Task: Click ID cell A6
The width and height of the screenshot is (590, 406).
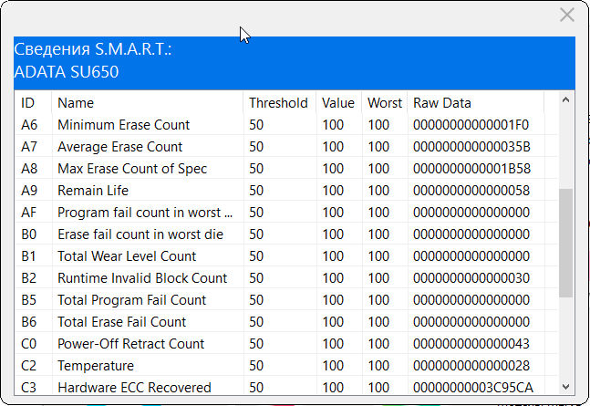Action: coord(29,125)
